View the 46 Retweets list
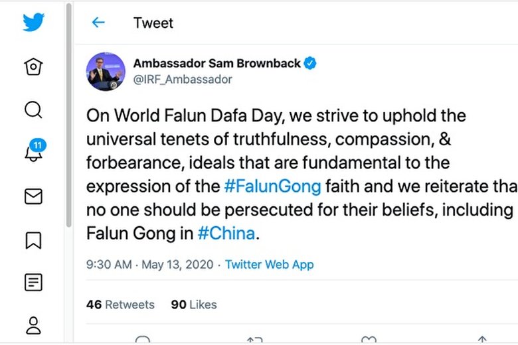518x345 pixels. 120,305
